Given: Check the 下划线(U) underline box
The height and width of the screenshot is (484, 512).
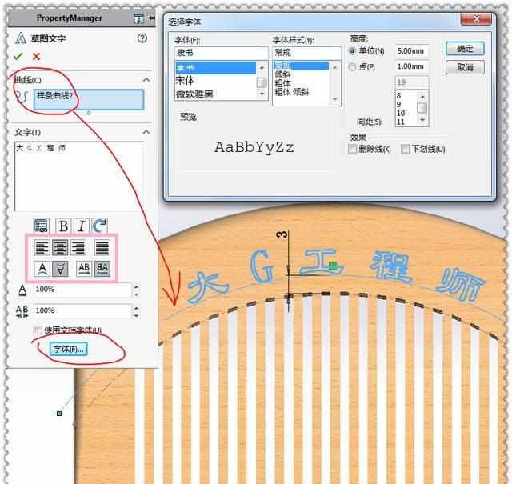Looking at the screenshot, I should click(405, 150).
